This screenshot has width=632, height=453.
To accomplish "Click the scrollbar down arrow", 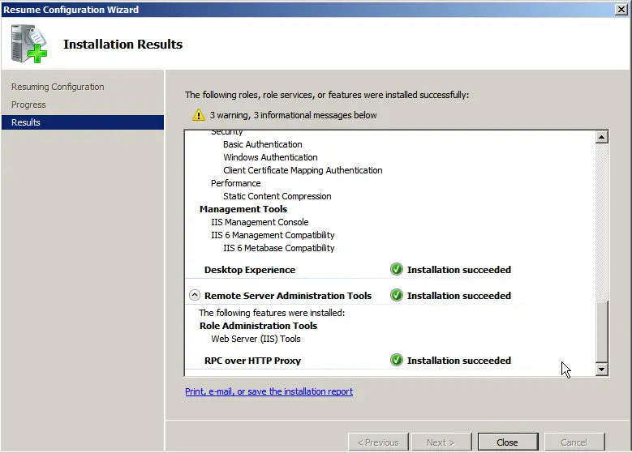I will 601,370.
